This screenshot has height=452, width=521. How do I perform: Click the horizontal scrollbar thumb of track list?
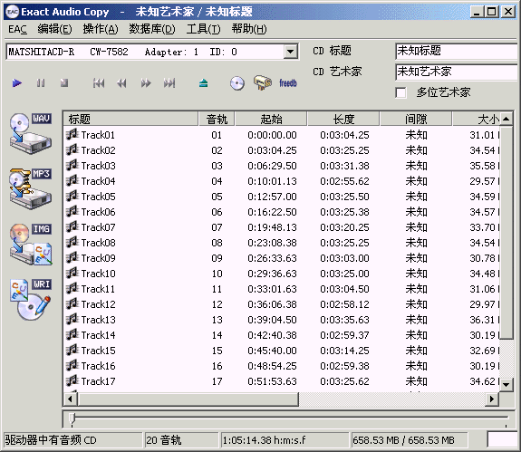tap(188, 399)
